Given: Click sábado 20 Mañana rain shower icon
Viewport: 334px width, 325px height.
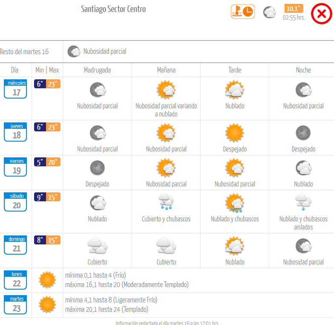Looking at the screenshot, I should 166,201.
